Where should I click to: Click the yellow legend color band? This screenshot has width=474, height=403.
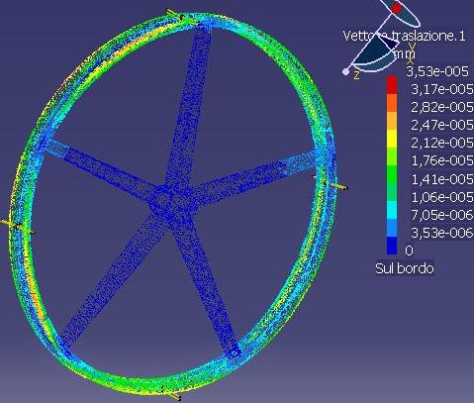click(392, 139)
